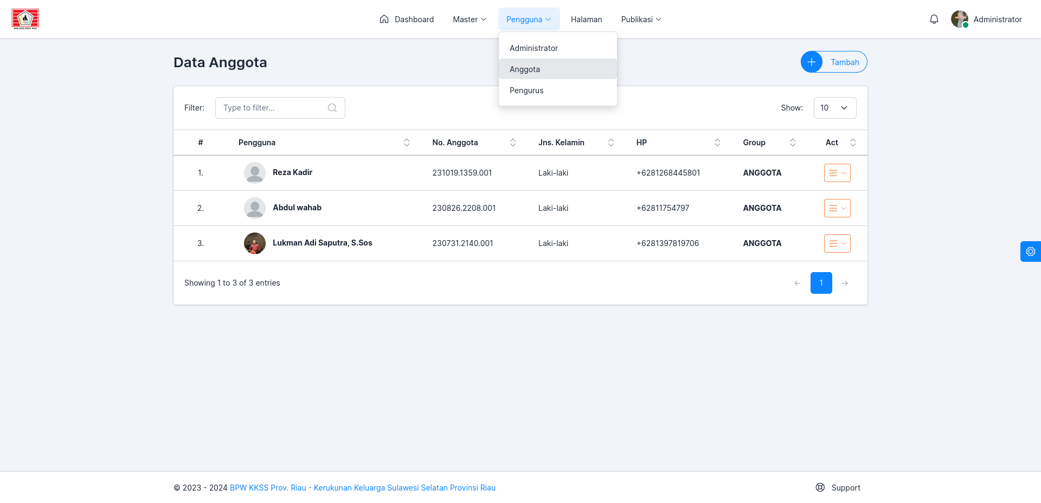Click the filter search magnifier icon

[x=332, y=108]
